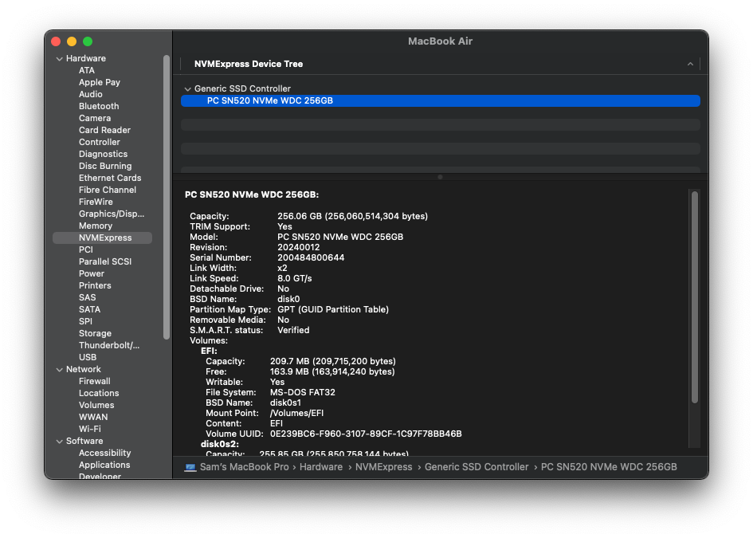Select USB in the sidebar

(88, 357)
